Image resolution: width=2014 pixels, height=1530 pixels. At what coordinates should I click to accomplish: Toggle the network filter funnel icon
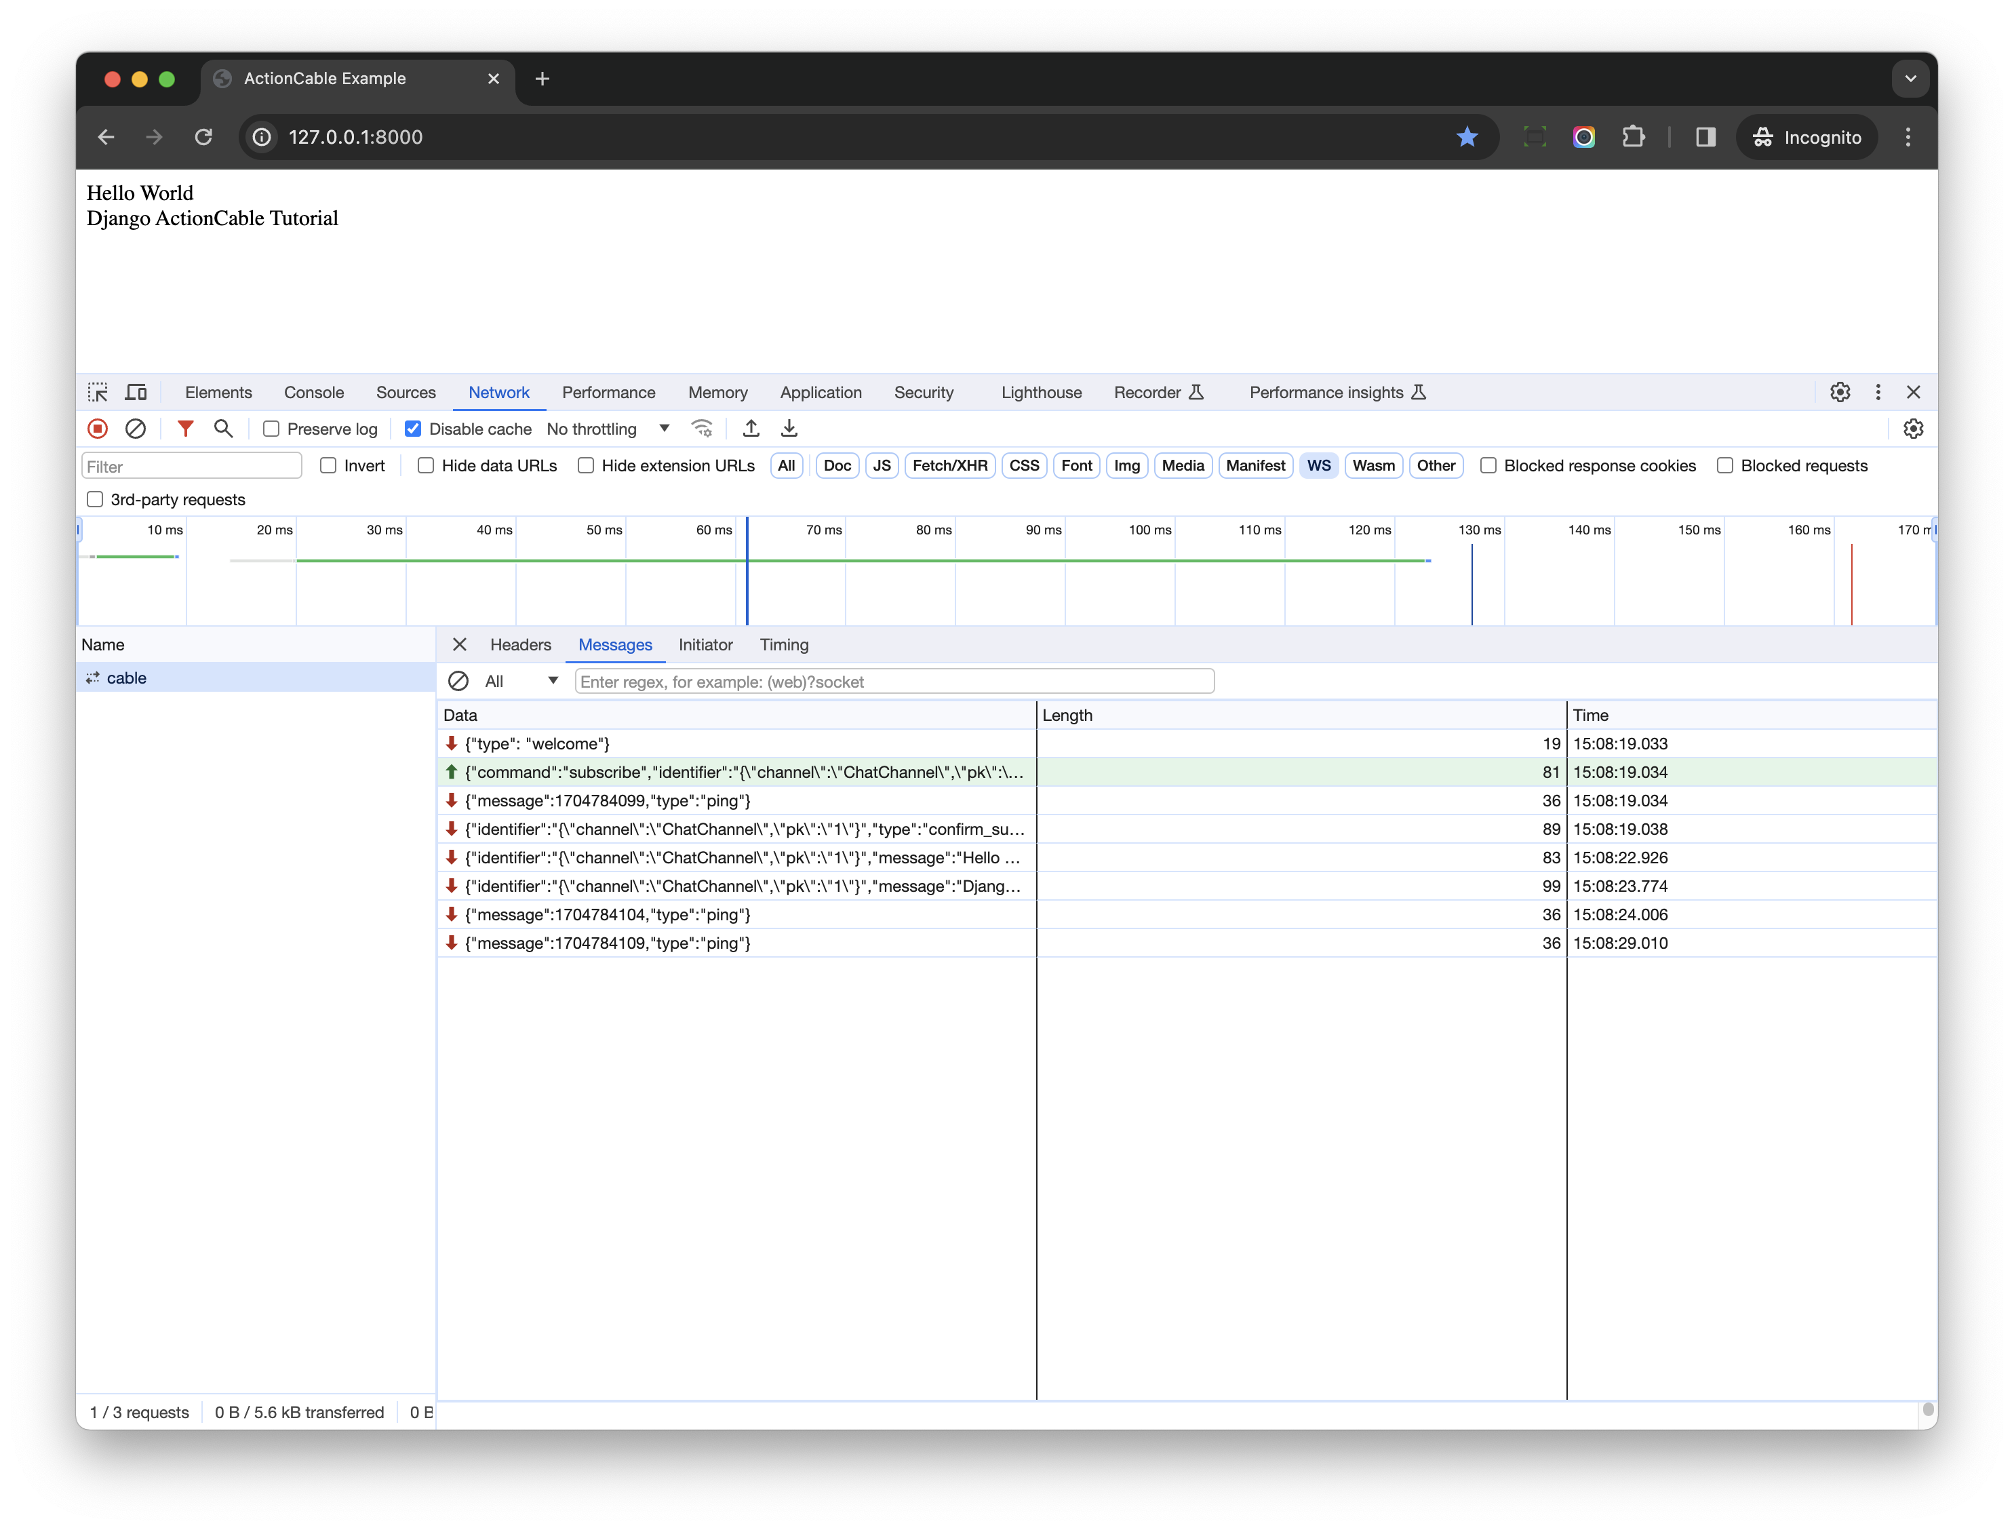[186, 429]
